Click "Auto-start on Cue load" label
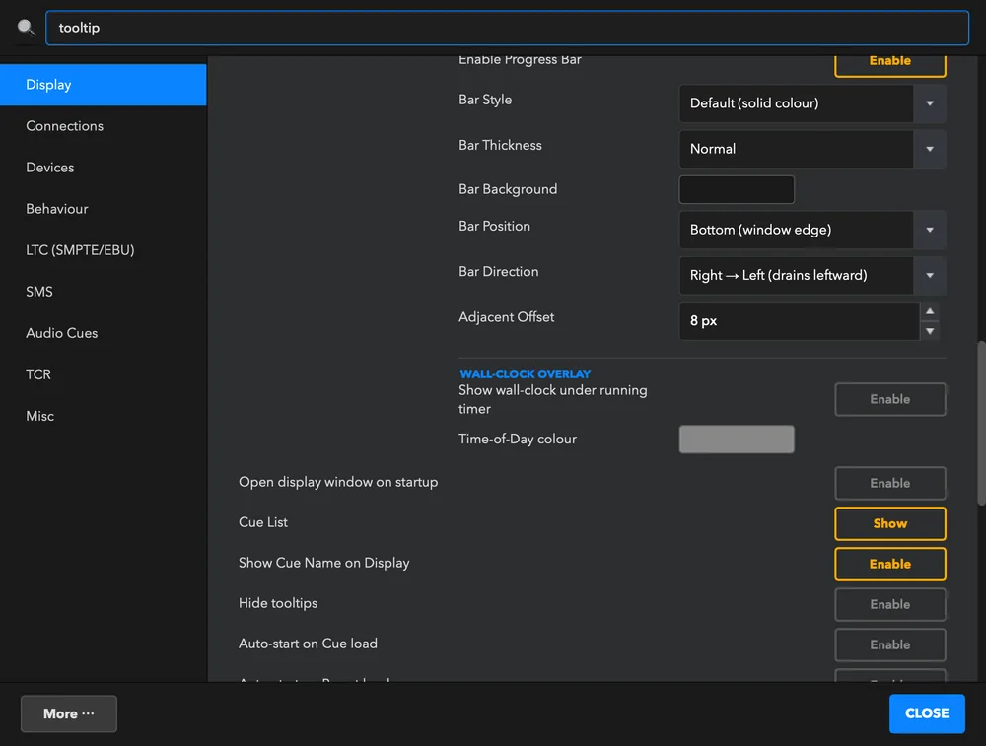Image resolution: width=986 pixels, height=746 pixels. [308, 644]
